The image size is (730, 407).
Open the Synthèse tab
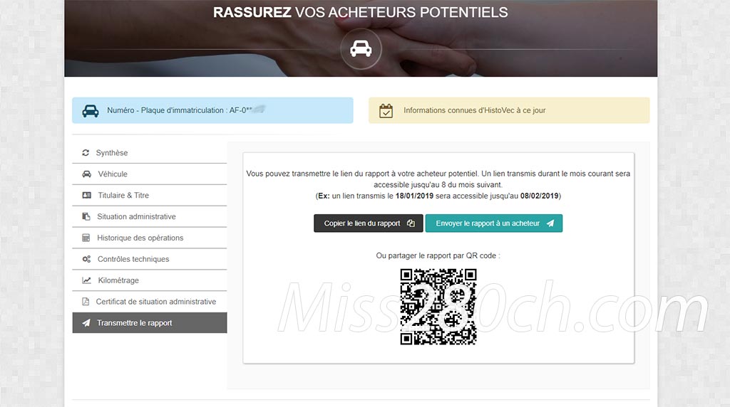(x=150, y=153)
